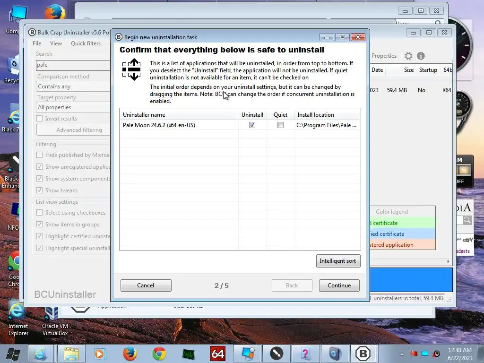Screen dimensions: 484x363
Task: Click the Date column header in main window
Action: (x=377, y=70)
